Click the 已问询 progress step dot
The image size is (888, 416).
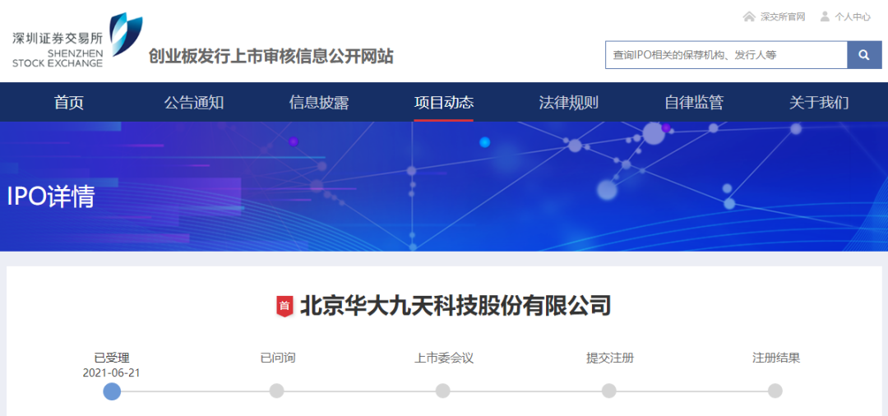click(x=277, y=391)
